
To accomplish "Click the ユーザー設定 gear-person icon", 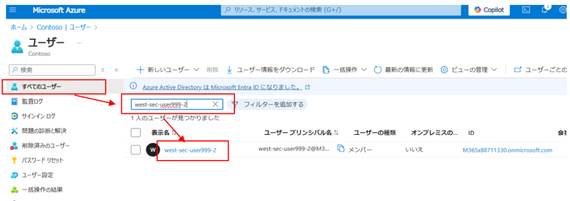I will 14,175.
